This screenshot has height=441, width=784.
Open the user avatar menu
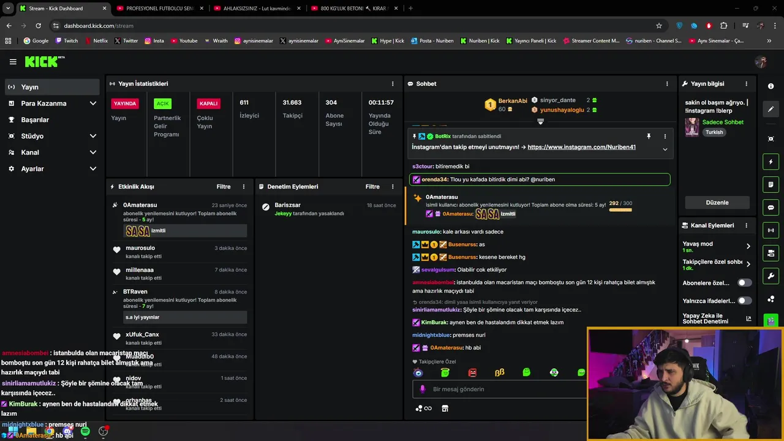761,62
